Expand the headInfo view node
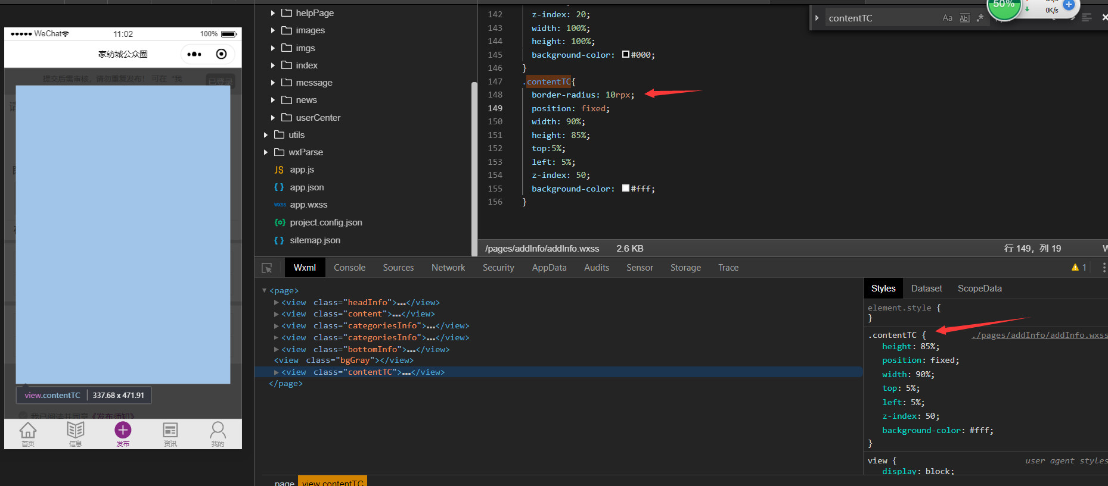 pyautogui.click(x=277, y=303)
